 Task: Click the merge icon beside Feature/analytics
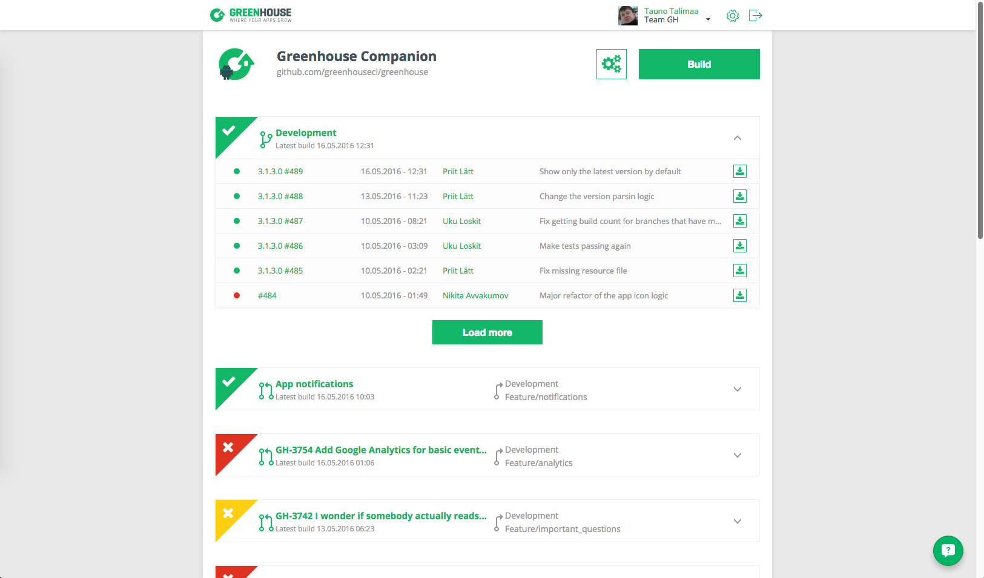click(x=498, y=457)
